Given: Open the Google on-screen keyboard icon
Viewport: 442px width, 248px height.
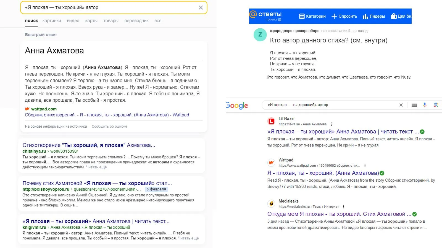Looking at the screenshot, I should click(x=414, y=105).
